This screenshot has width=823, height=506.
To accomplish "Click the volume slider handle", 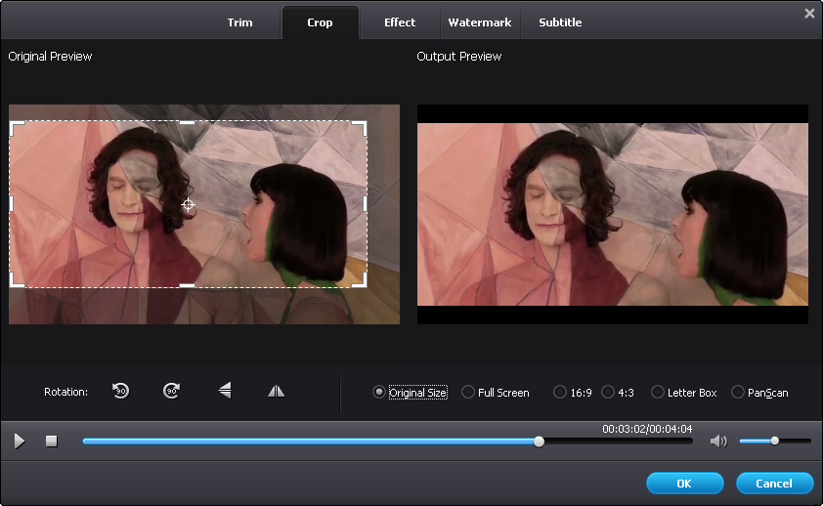I will [774, 441].
